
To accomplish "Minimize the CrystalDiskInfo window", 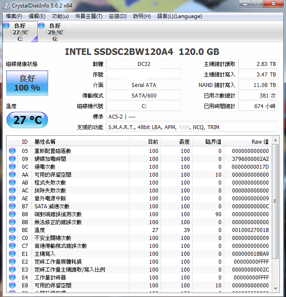I will 245,4.
